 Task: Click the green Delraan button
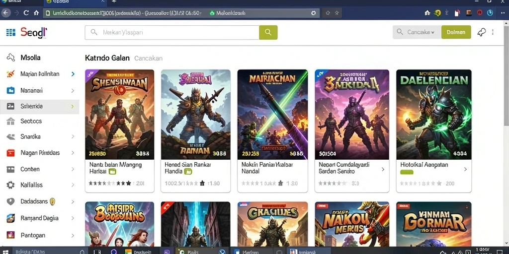(456, 32)
